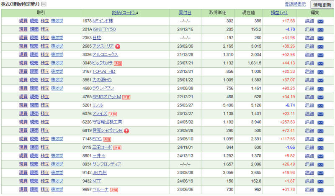Select profit value +117.56
This screenshot has height=196, width=335.
pos(287,139)
